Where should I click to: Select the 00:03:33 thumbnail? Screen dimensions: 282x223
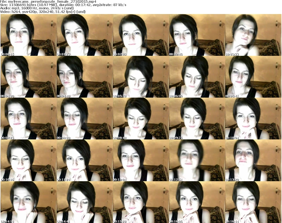(253, 35)
